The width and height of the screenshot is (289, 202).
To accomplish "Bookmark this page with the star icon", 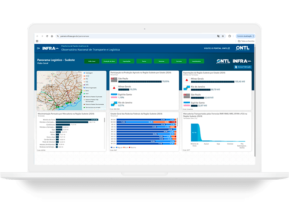I will pyautogui.click(x=223, y=36).
